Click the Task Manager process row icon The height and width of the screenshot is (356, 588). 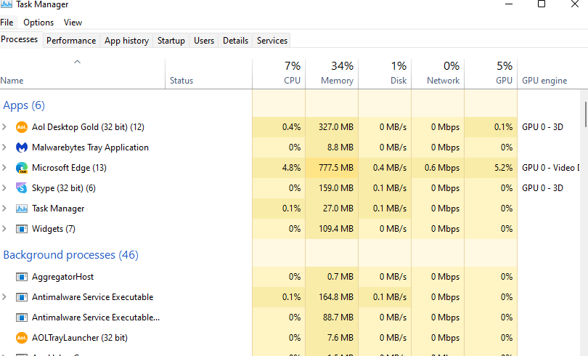pyautogui.click(x=22, y=209)
